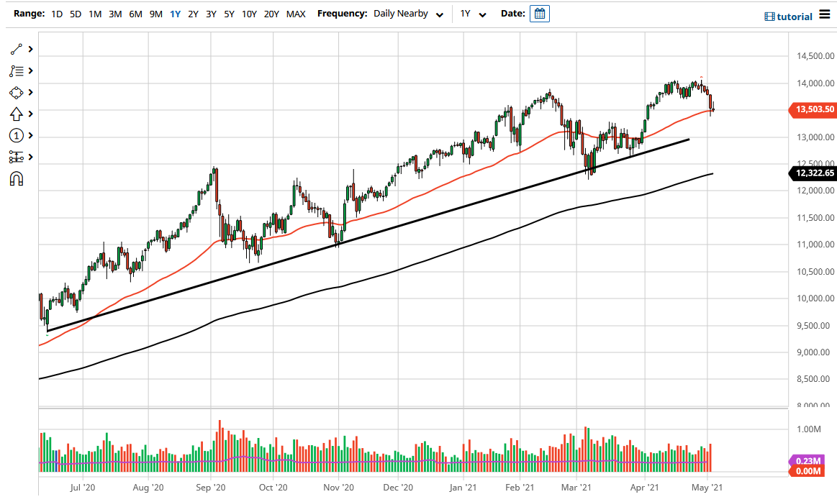Enable the magnet snap tool
The width and height of the screenshot is (837, 502).
pyautogui.click(x=14, y=178)
